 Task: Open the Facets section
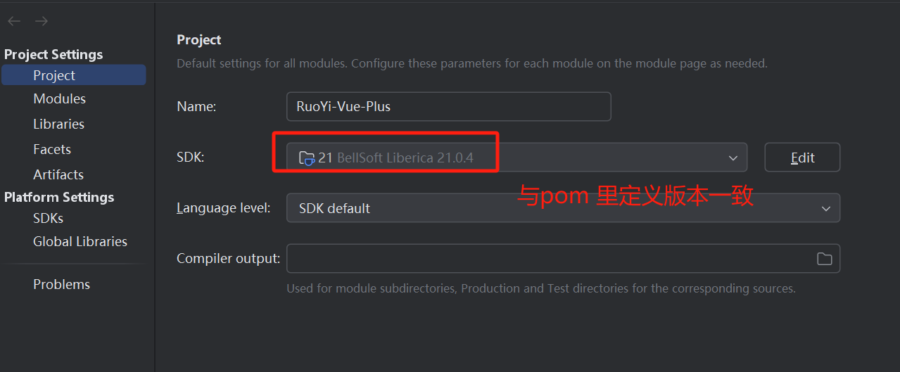[52, 149]
